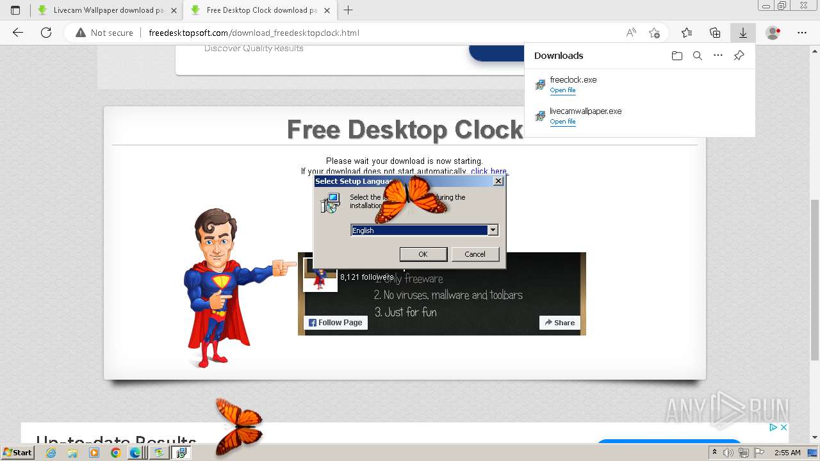
Task: Close the Free Desktop Clock tab
Action: [x=327, y=10]
